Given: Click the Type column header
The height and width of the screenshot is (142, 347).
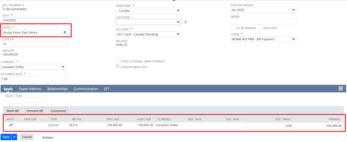Looking at the screenshot, I should (x=54, y=119).
